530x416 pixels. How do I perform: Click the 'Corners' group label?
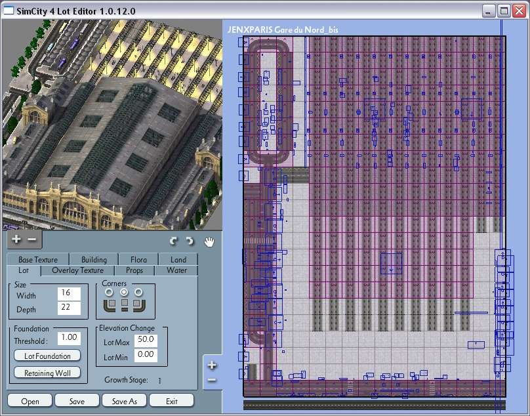click(114, 283)
